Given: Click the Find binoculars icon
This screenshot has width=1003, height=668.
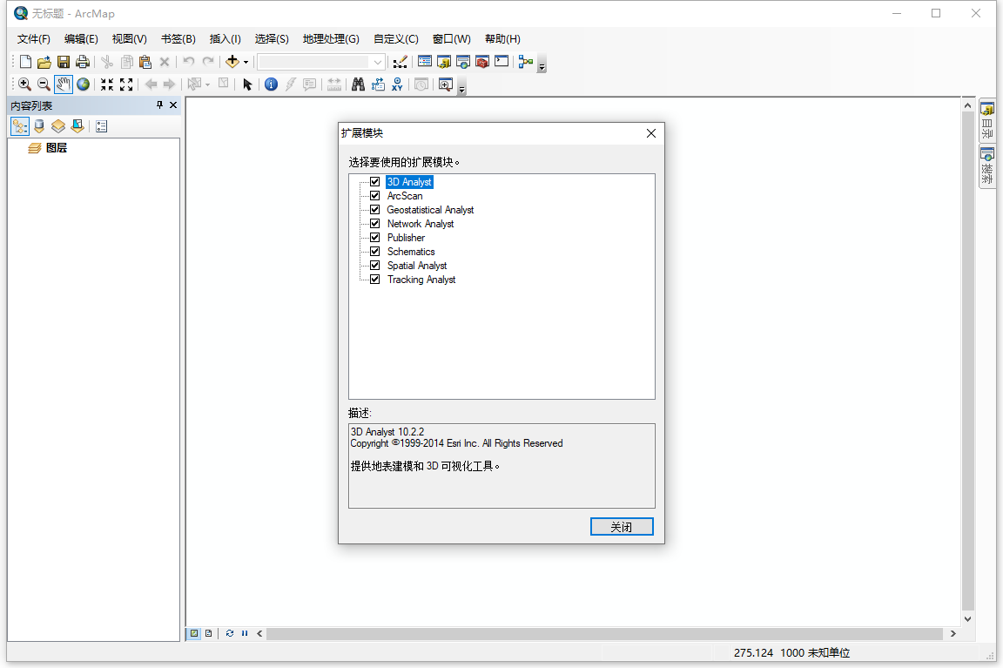Looking at the screenshot, I should 358,84.
